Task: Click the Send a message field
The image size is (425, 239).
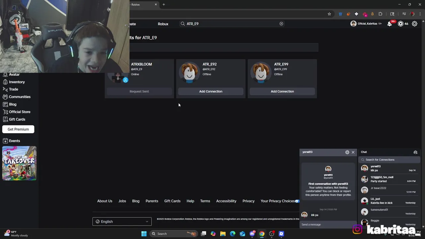Action: 328,224
